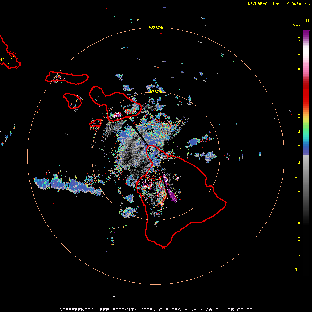Click the [dB] unit label
The image size is (312, 312).
pyautogui.click(x=296, y=24)
